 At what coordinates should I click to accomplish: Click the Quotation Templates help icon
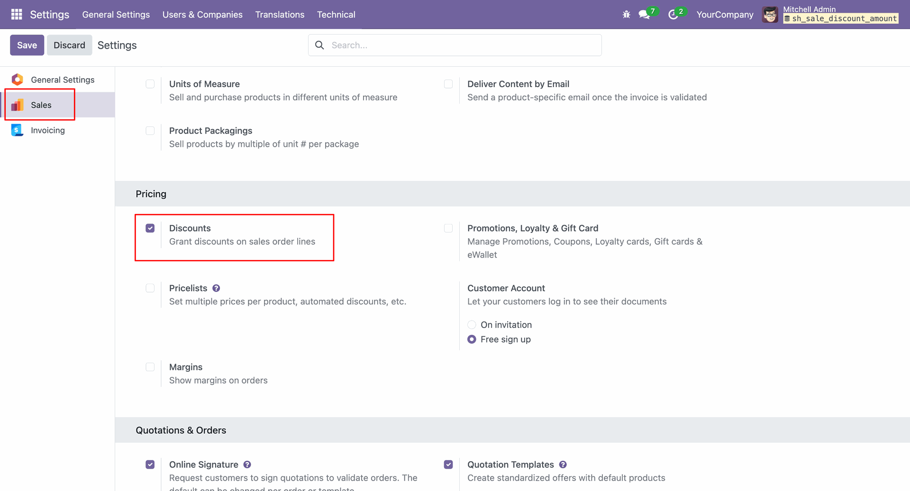coord(563,465)
